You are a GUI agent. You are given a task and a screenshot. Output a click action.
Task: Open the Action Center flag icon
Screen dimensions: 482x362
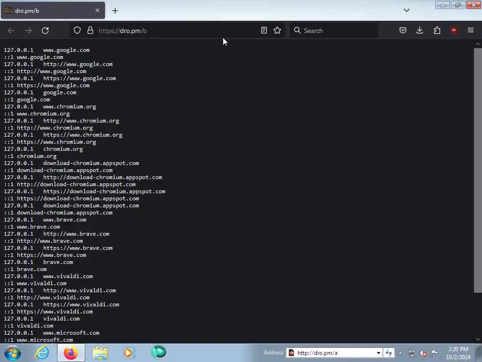point(434,353)
